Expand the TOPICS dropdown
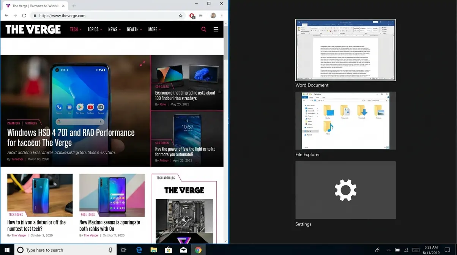The width and height of the screenshot is (457, 255). coord(95,29)
